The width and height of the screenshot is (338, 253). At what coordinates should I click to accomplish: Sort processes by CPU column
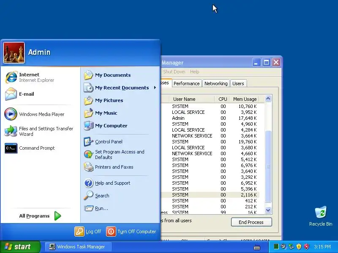(x=222, y=99)
